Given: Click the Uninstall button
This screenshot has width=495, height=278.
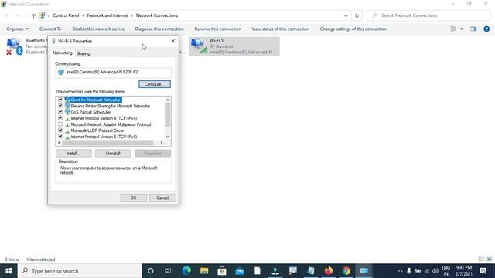Looking at the screenshot, I should pos(113,153).
